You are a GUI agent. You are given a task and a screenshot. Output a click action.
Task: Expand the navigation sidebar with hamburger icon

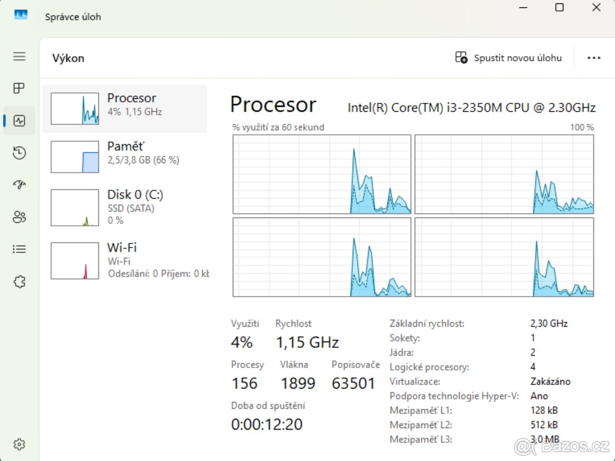click(18, 56)
